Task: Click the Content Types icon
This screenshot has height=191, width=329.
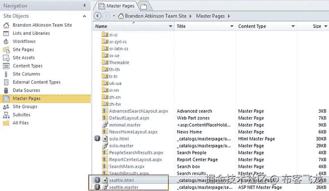Action: click(x=6, y=66)
